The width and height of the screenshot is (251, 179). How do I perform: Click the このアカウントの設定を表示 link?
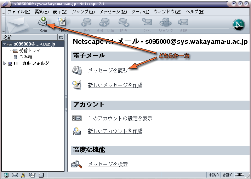point(120,118)
